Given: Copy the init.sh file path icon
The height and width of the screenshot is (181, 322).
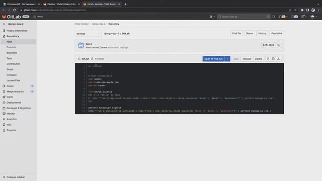Looking at the screenshot, I should [92, 59].
